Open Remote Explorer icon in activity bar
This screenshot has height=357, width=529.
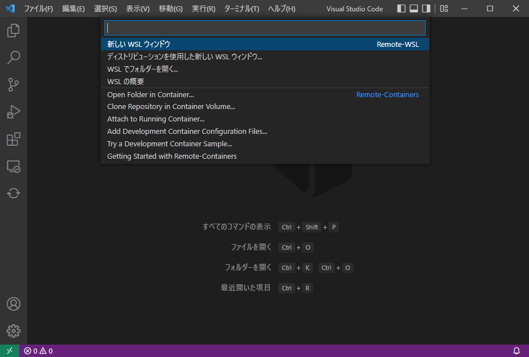tap(14, 166)
